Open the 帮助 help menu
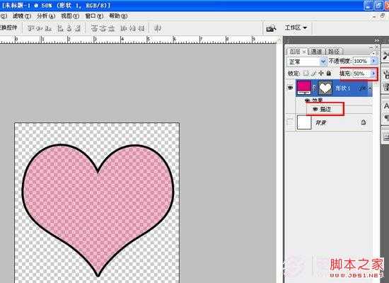This screenshot has width=389, height=283. pos(118,16)
